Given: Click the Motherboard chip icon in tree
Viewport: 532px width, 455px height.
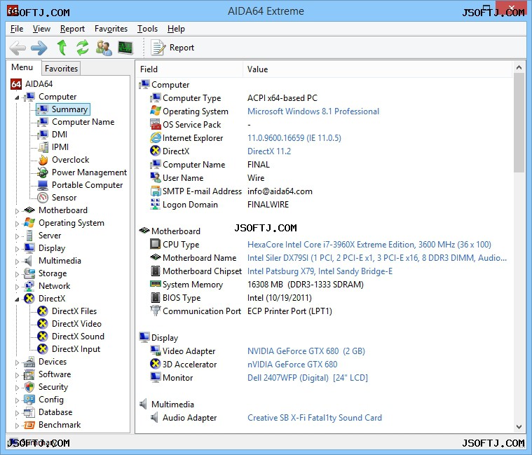Looking at the screenshot, I should (x=29, y=210).
